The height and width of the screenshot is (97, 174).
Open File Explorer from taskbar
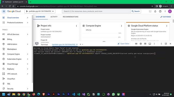click(14, 94)
